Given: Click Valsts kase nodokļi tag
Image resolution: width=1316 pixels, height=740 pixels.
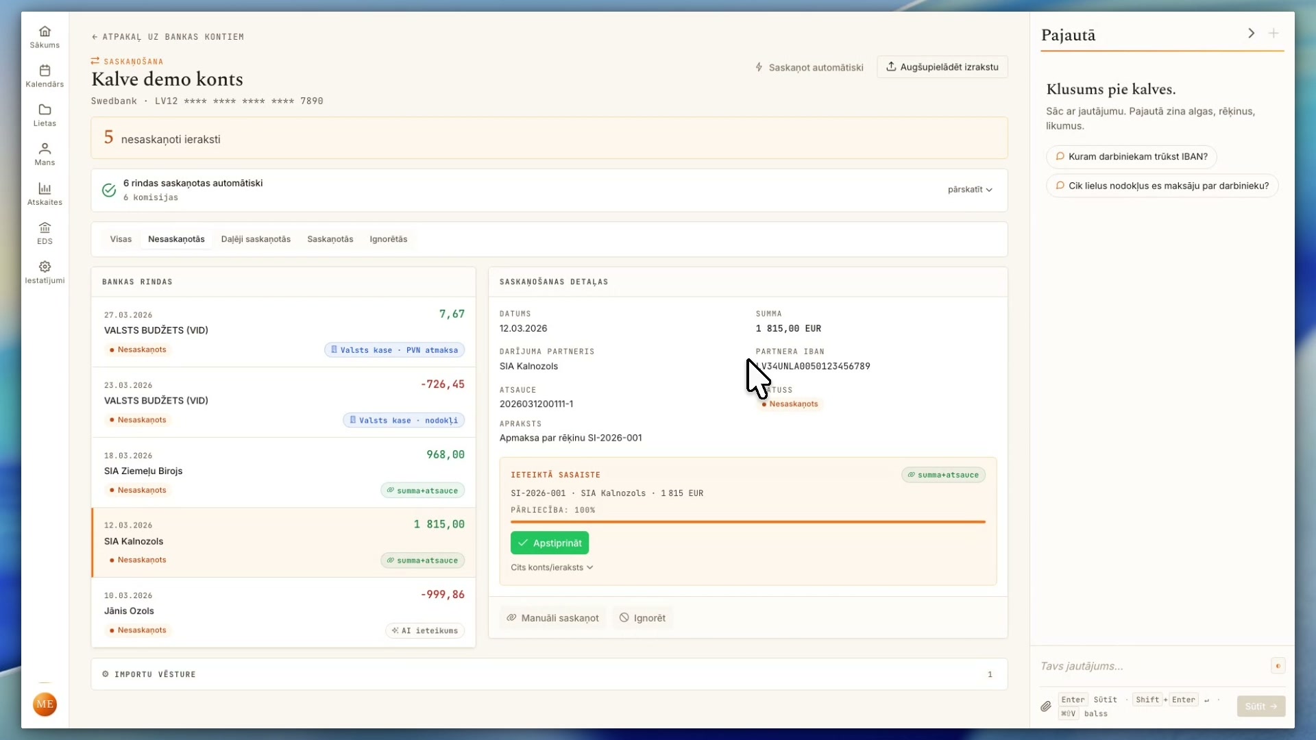Looking at the screenshot, I should point(404,420).
